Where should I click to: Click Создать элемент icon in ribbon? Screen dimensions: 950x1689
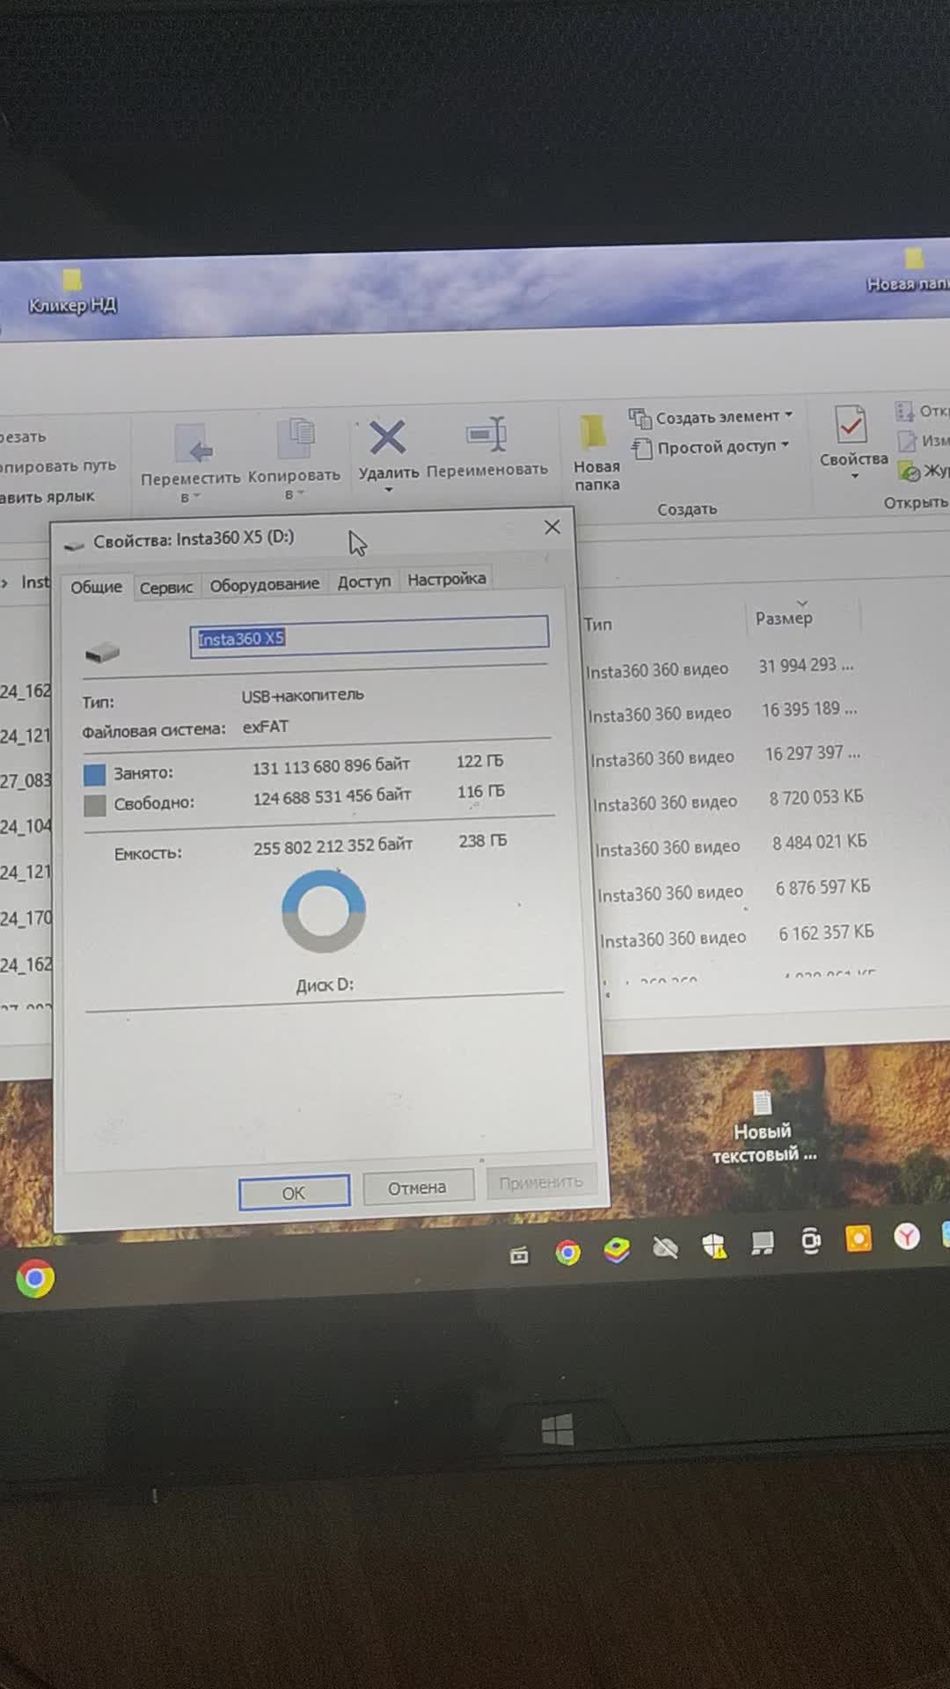639,417
